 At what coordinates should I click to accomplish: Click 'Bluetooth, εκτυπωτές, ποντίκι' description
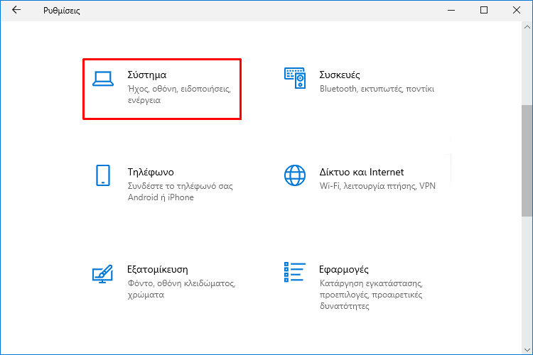click(377, 89)
